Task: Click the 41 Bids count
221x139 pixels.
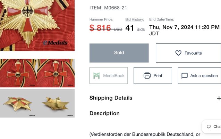Action: pyautogui.click(x=135, y=28)
